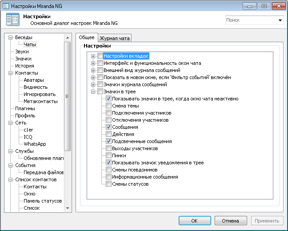Click the OK button
This screenshot has width=288, height=231.
click(x=195, y=220)
